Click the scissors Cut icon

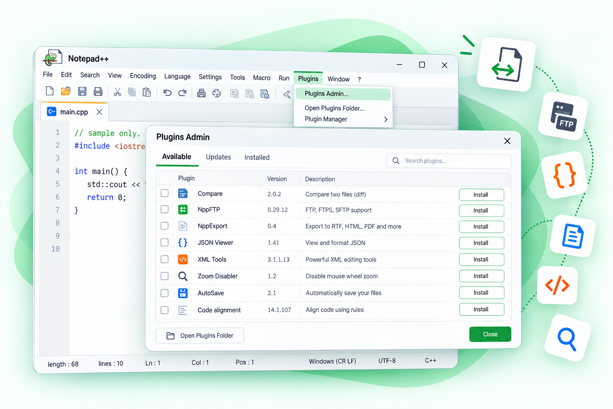[117, 92]
